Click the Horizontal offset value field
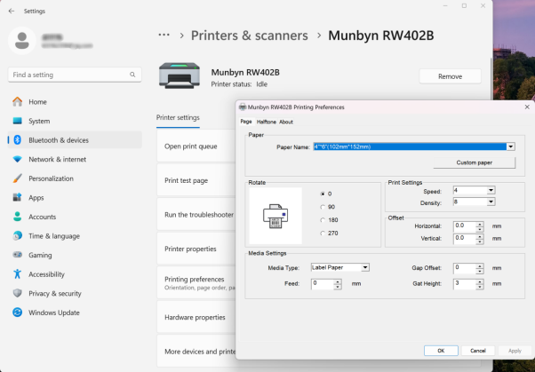Image resolution: width=535 pixels, height=372 pixels. [465, 226]
